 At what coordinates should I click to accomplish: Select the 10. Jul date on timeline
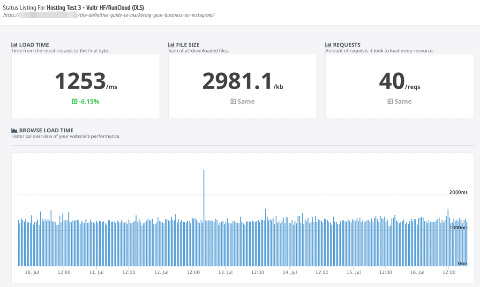click(31, 272)
